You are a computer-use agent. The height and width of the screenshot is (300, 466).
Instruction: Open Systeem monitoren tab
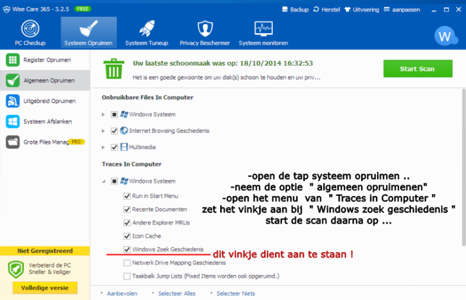(263, 33)
